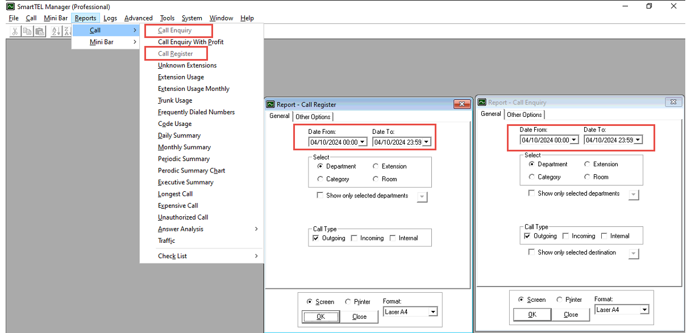Open Date To dropdown in Call Enquiry

(638, 140)
